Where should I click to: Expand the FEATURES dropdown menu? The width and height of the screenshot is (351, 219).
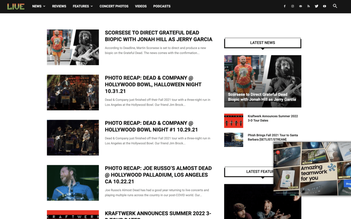point(81,6)
